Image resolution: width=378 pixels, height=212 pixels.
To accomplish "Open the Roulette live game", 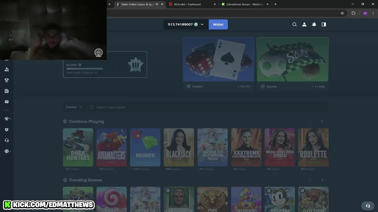I will 313,147.
